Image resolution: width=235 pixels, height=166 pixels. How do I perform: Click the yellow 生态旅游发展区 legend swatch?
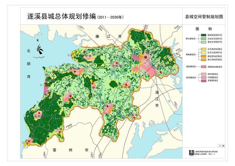click(204, 49)
